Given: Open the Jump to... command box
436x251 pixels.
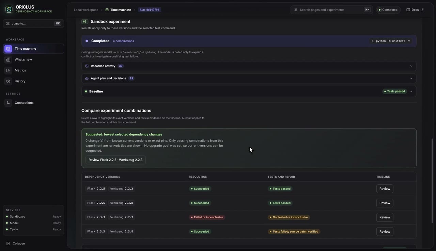Looking at the screenshot, I should [x=33, y=23].
